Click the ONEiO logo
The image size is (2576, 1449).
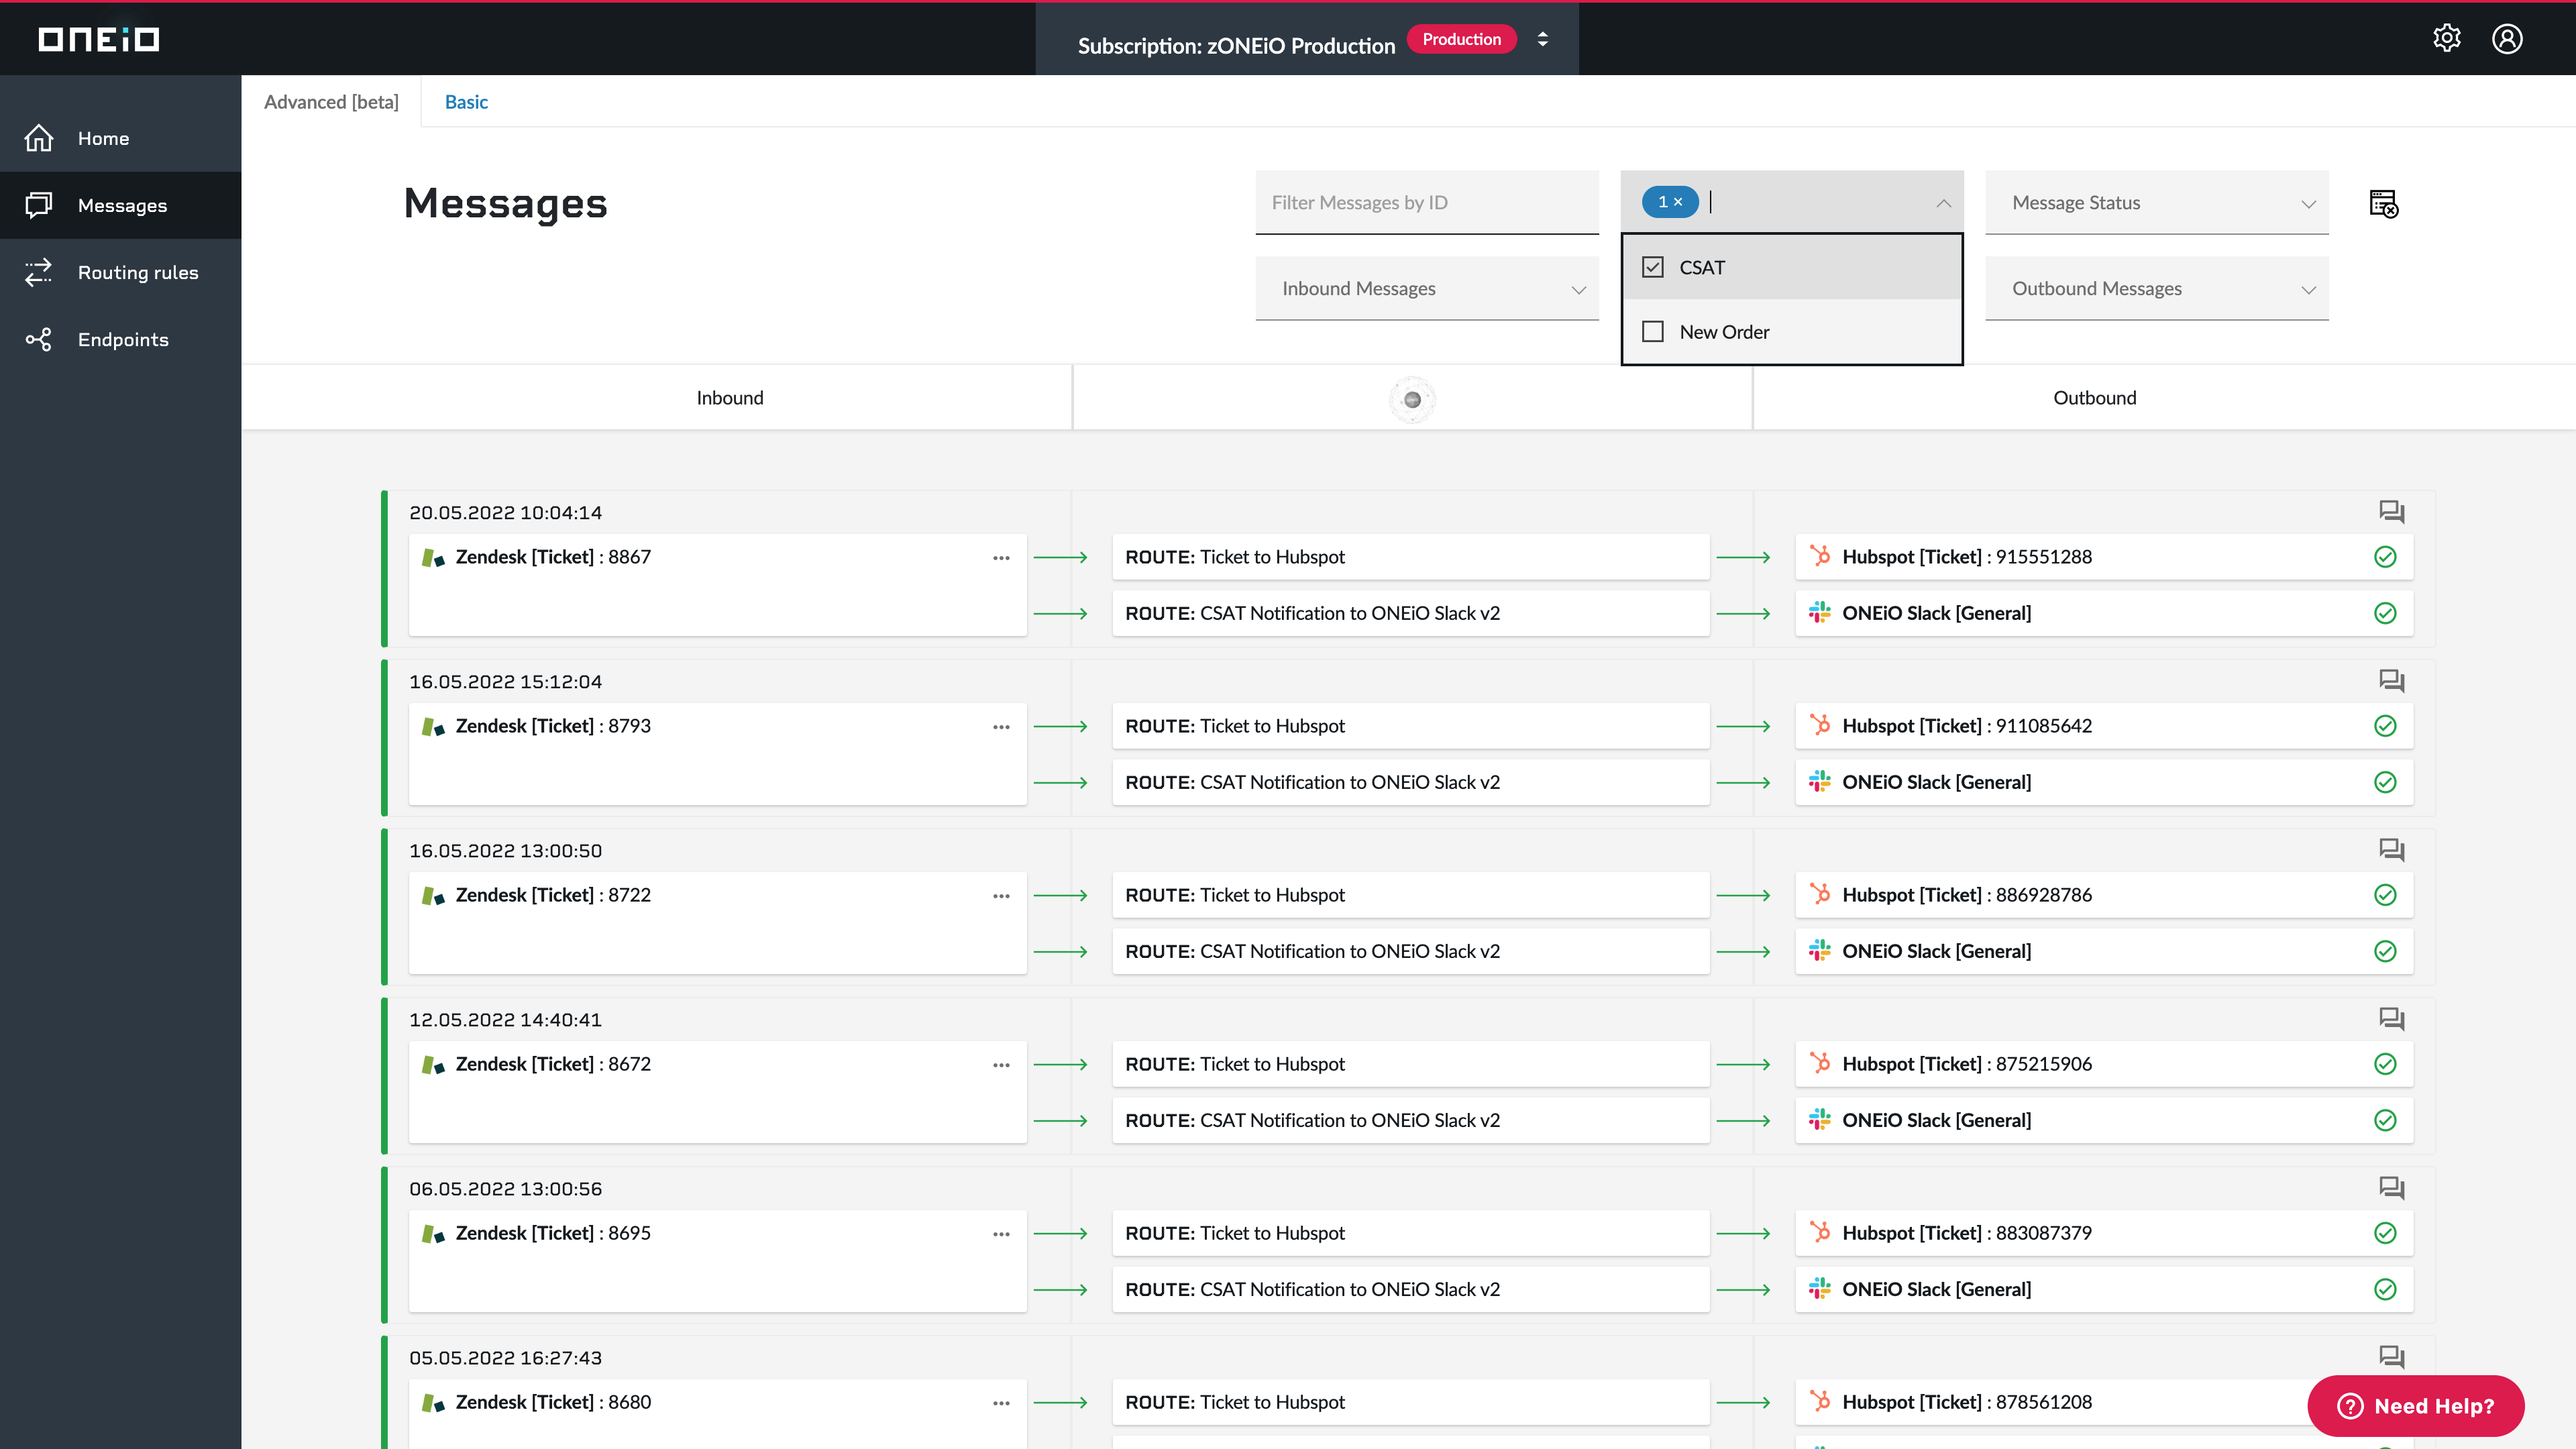click(x=99, y=38)
